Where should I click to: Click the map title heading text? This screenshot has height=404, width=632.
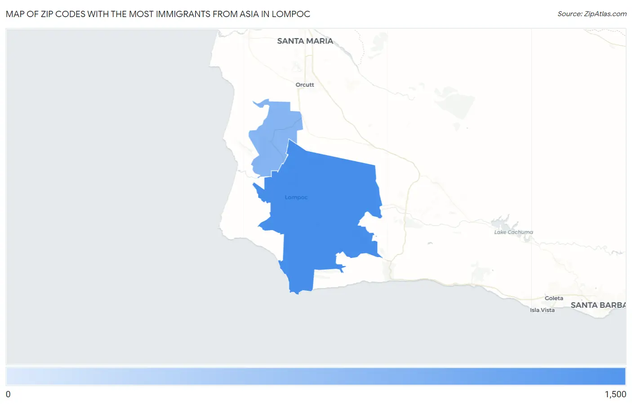158,14
